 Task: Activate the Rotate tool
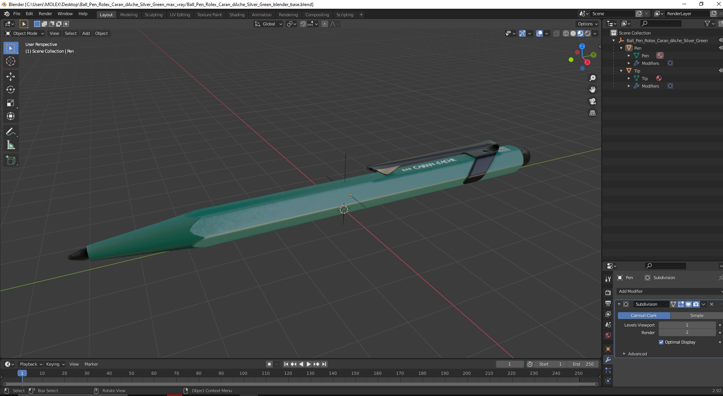click(x=11, y=90)
